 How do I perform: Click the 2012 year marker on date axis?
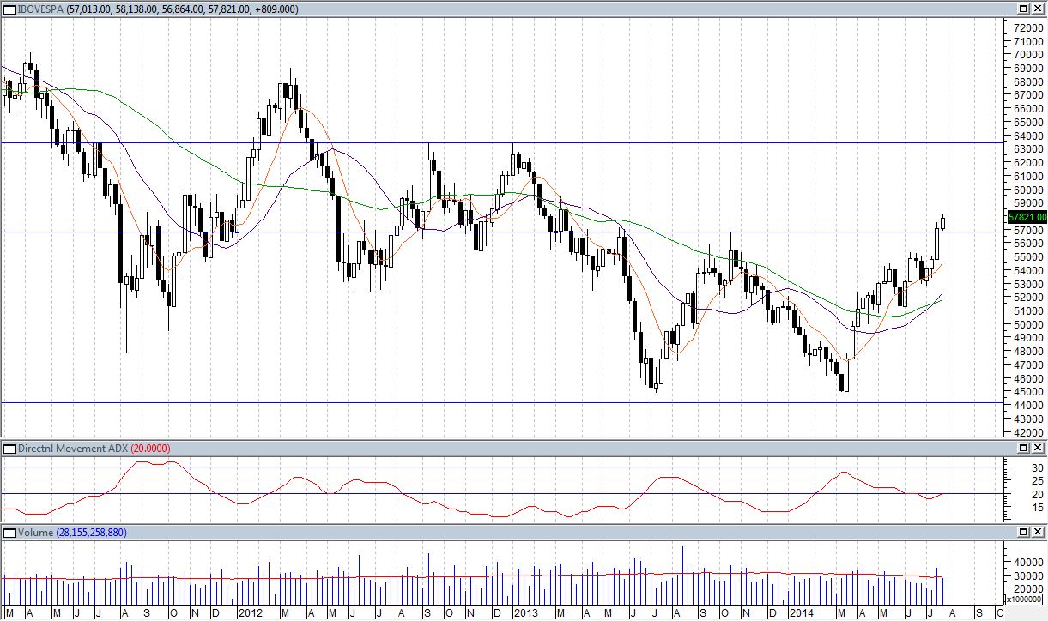point(251,613)
